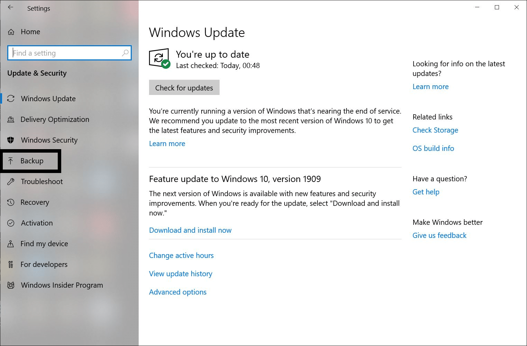Select the For developers icon
Viewport: 527px width, 346px height.
pos(11,265)
